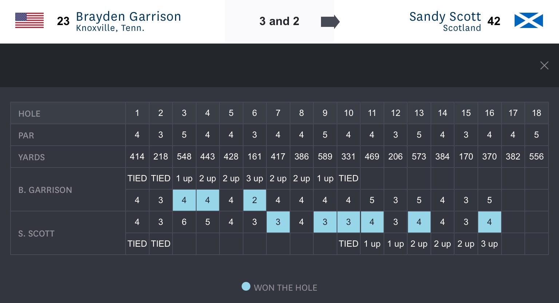Click the S. SCOTT row label
Viewport: 559px width, 303px height.
pyautogui.click(x=36, y=234)
